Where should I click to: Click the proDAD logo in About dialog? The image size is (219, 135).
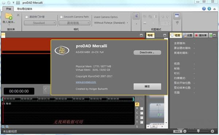(x=62, y=50)
